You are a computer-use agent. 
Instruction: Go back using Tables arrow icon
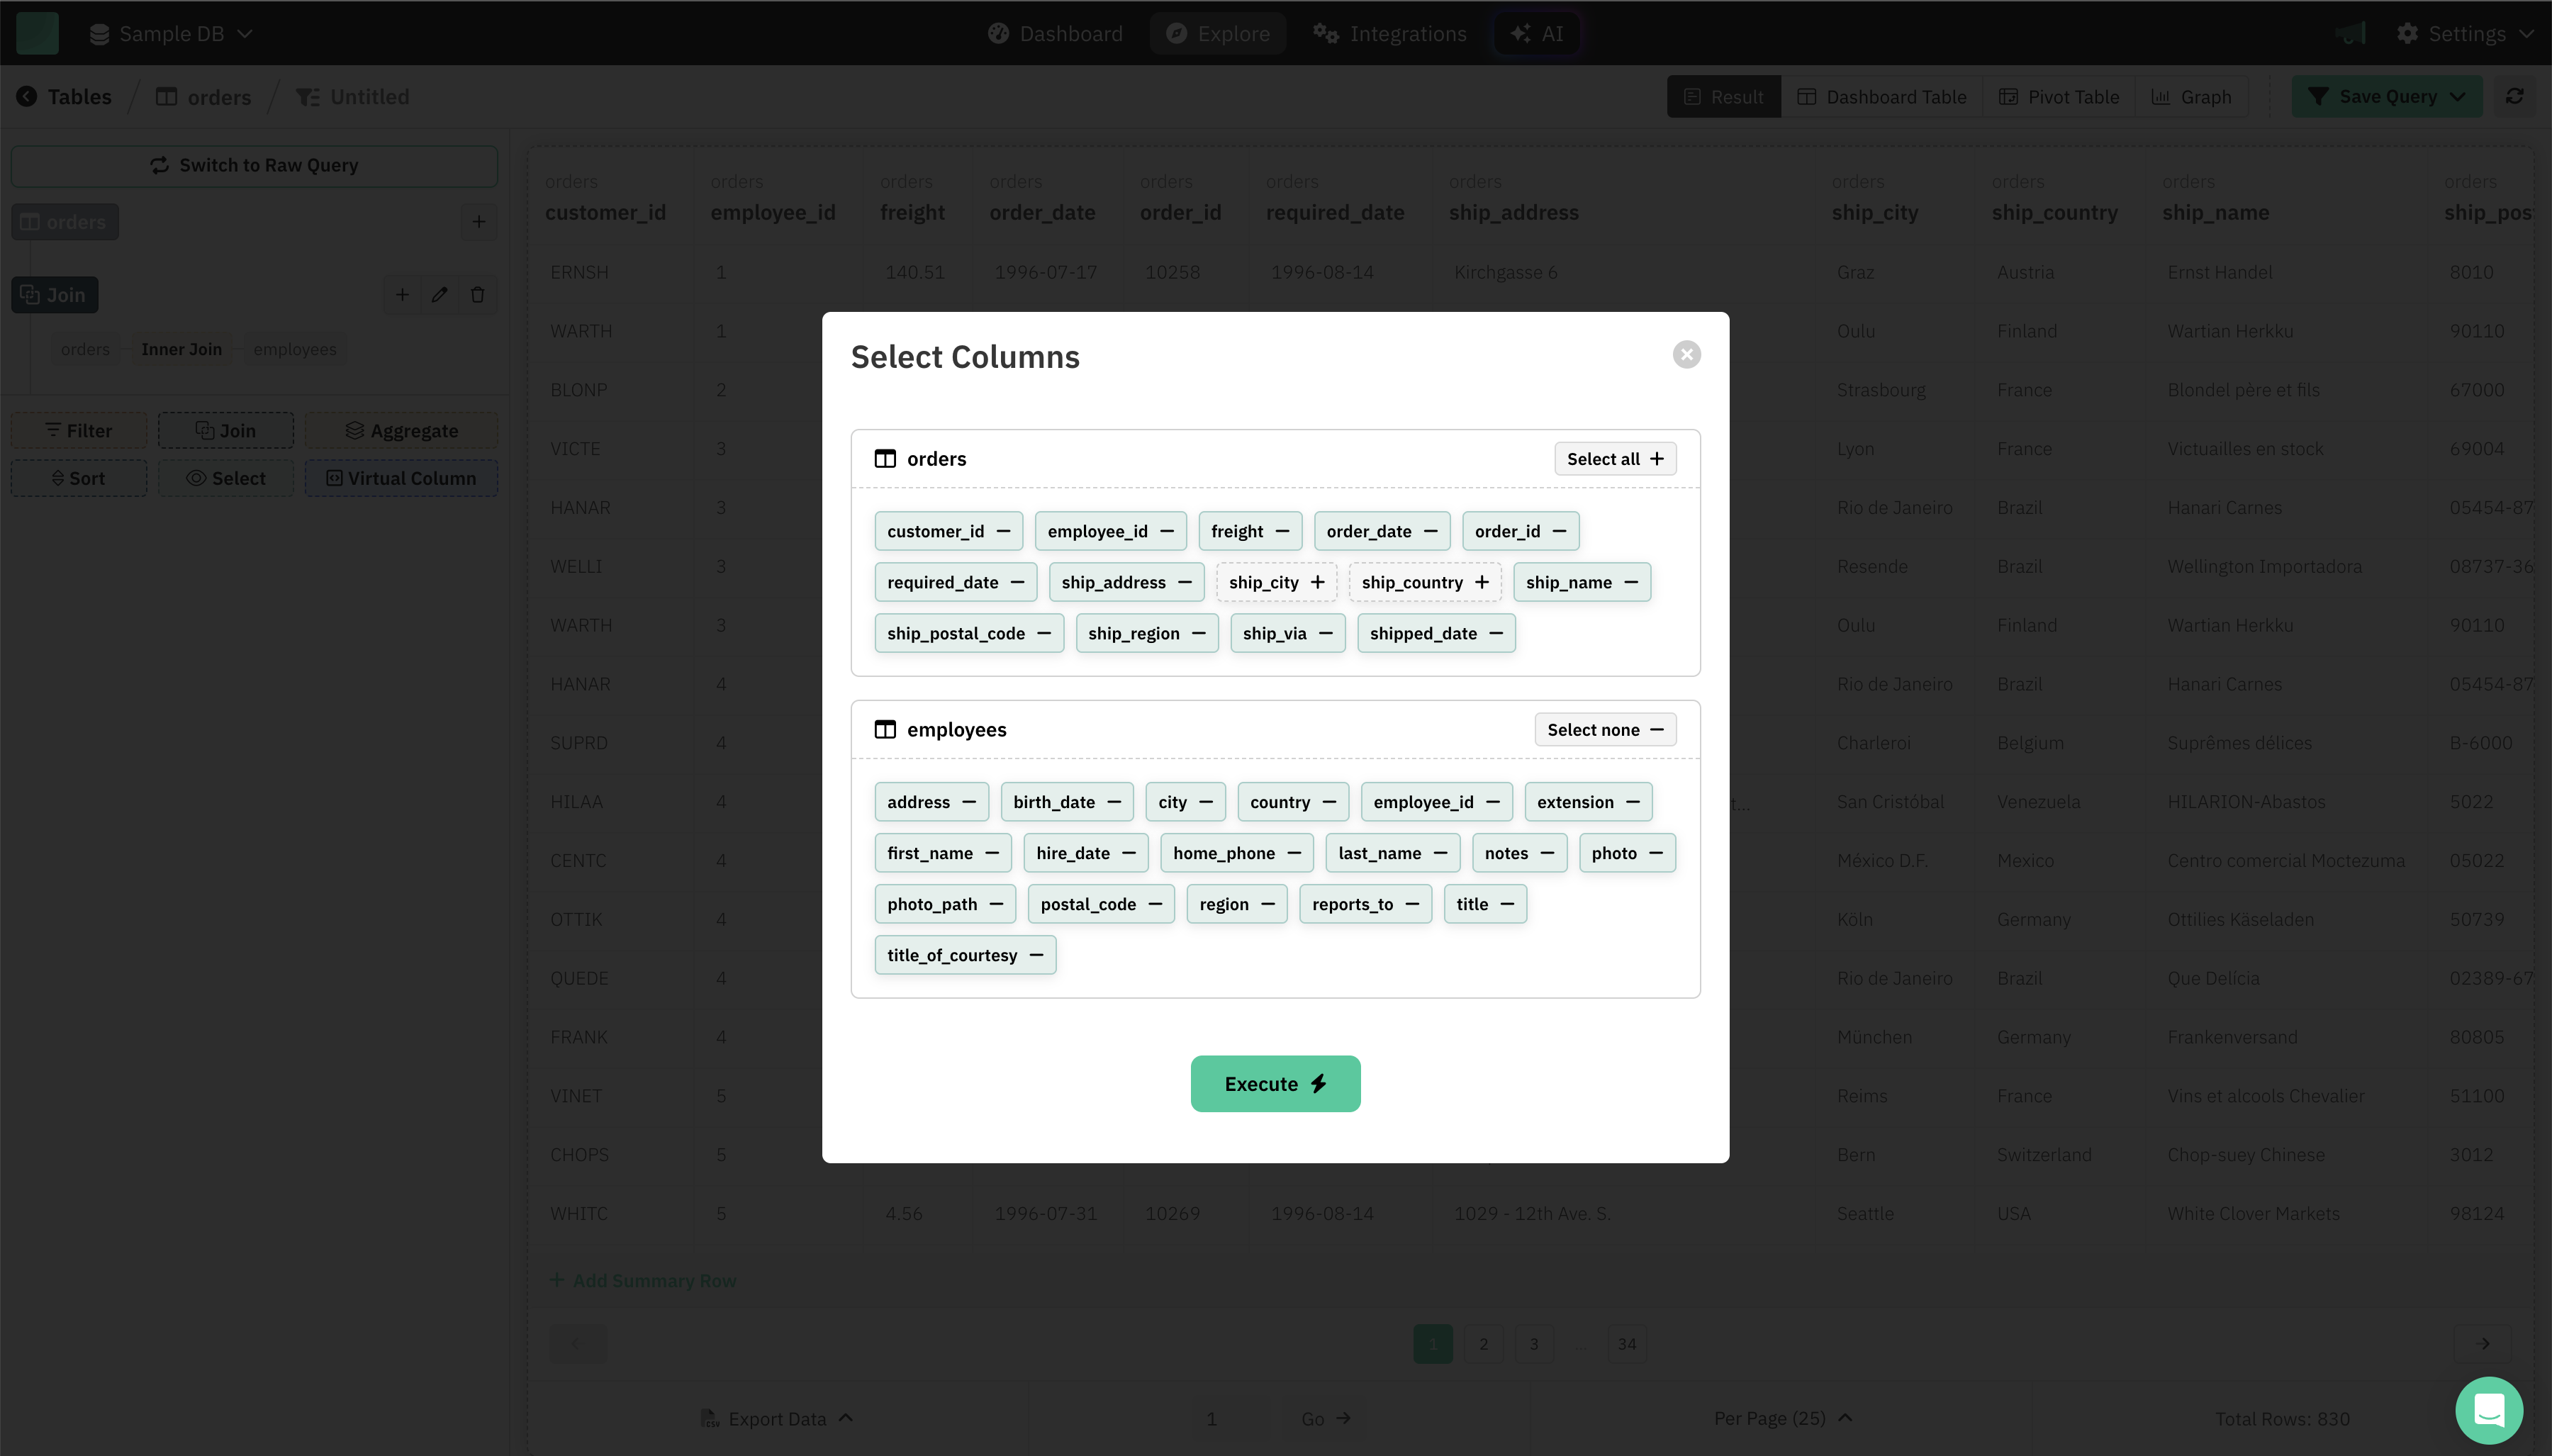tap(27, 97)
